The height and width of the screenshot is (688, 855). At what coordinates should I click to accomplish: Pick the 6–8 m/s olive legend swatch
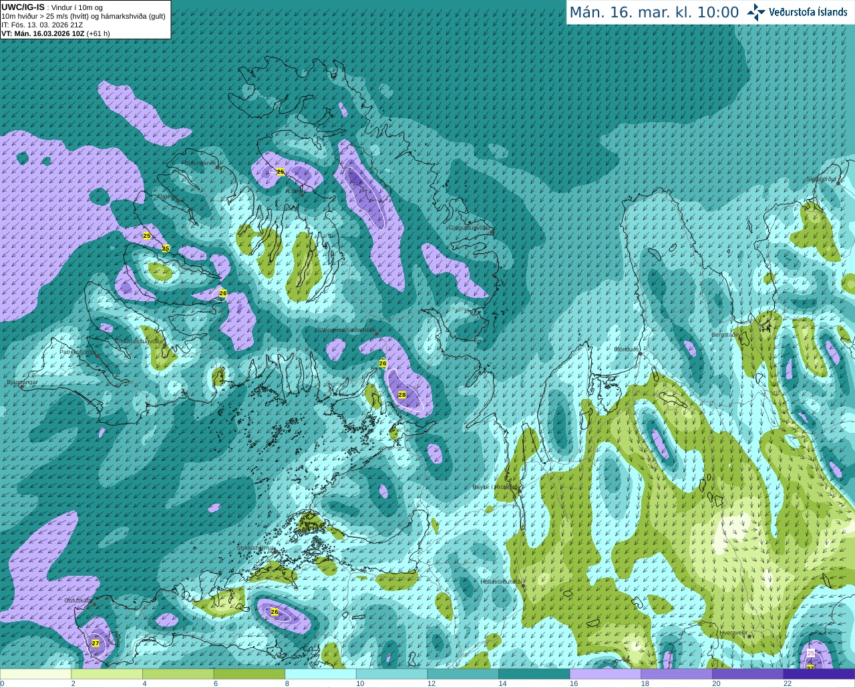[x=249, y=674]
